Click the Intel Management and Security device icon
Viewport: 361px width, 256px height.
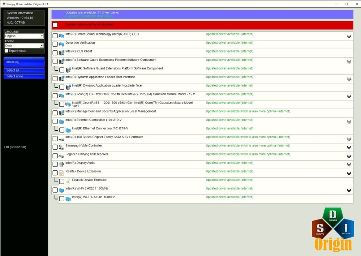click(61, 113)
